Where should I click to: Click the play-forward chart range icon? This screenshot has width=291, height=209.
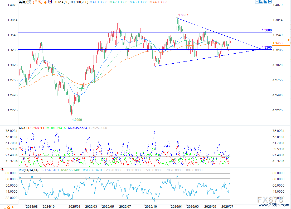pyautogui.click(x=265, y=2)
